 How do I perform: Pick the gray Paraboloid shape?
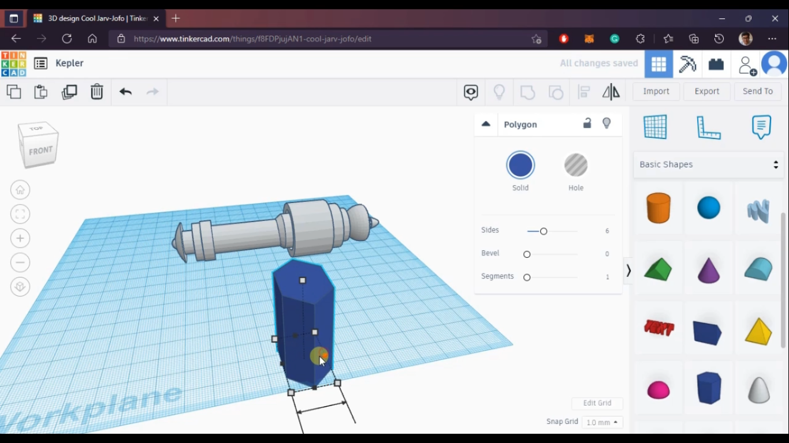[x=759, y=389]
